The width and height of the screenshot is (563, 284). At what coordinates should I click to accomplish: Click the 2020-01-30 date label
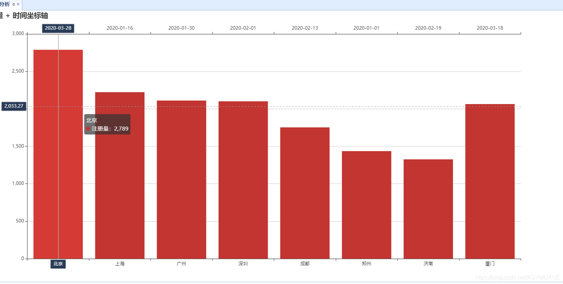[x=181, y=28]
